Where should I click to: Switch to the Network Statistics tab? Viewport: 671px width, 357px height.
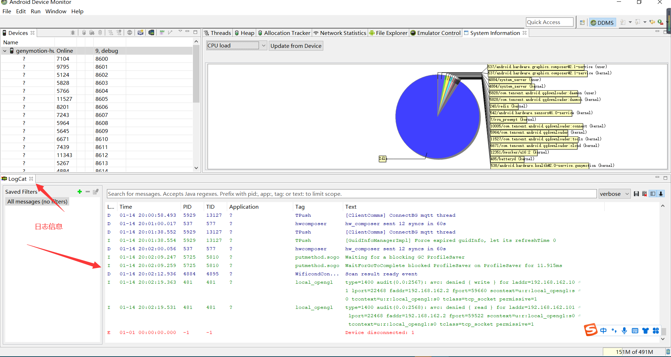340,33
